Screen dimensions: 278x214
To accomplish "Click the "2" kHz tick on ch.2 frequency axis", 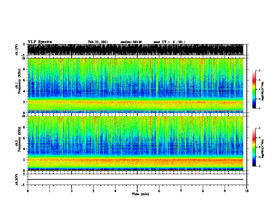I will point(24,159).
